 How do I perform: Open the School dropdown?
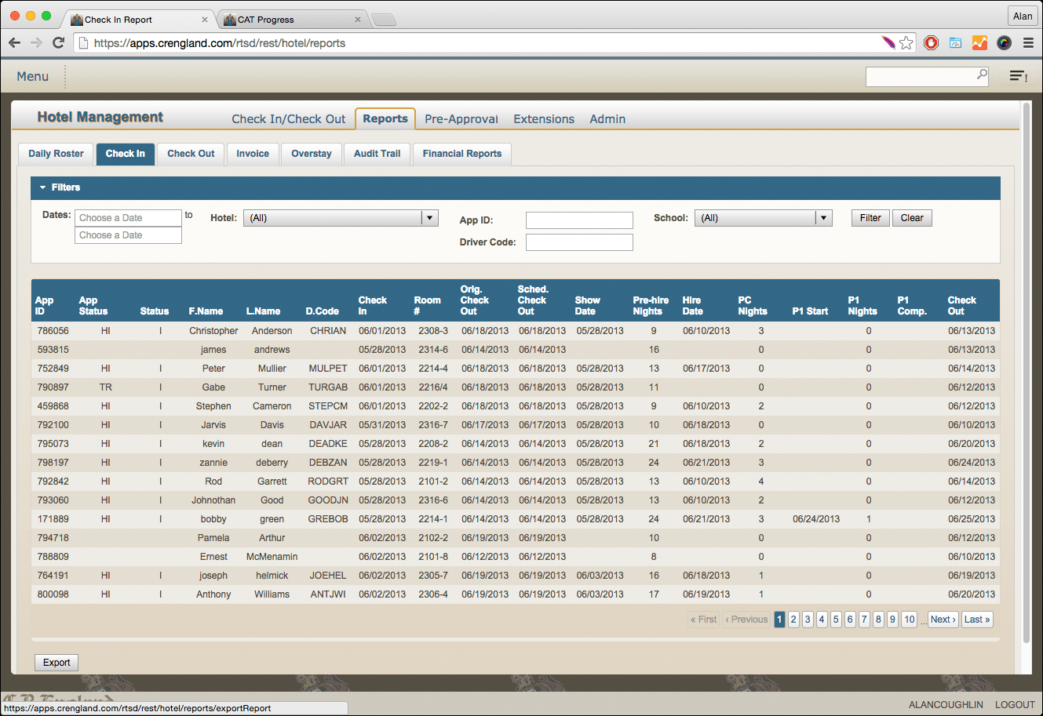click(763, 218)
